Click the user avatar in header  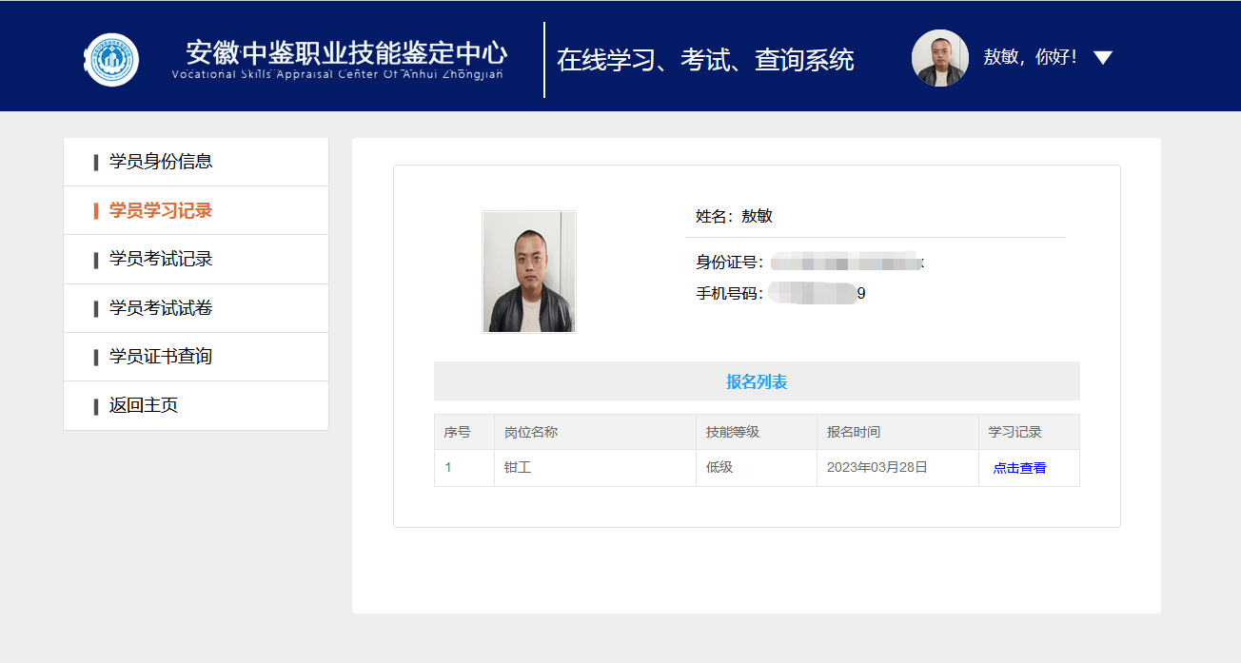(x=939, y=58)
